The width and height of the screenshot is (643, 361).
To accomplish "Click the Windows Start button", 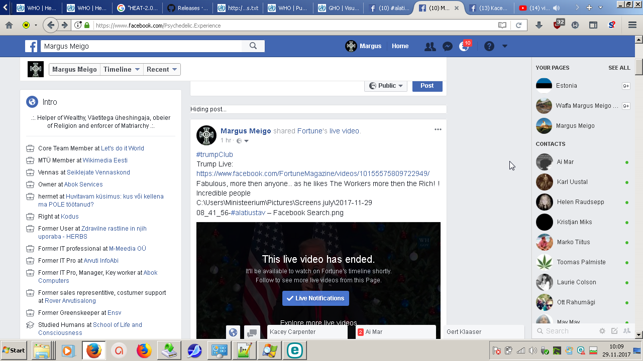I will (x=14, y=350).
